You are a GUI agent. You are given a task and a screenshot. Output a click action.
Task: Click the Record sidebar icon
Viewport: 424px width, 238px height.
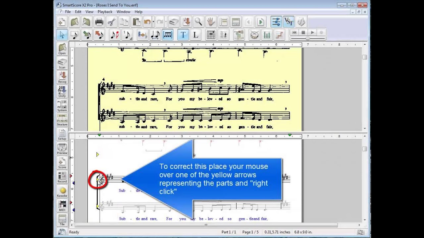tap(62, 177)
